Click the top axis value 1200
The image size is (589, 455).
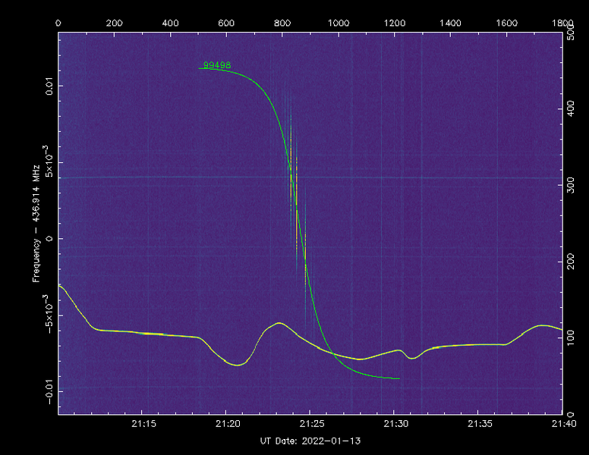click(395, 24)
